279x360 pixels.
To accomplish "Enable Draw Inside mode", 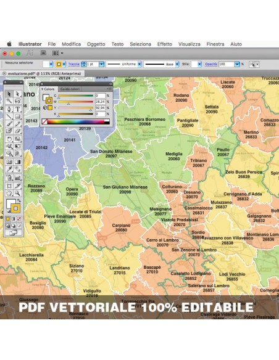I will 19,226.
